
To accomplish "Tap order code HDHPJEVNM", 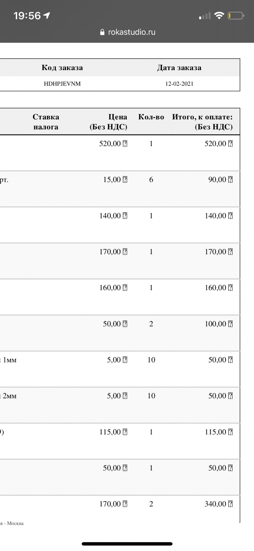I will tap(62, 84).
